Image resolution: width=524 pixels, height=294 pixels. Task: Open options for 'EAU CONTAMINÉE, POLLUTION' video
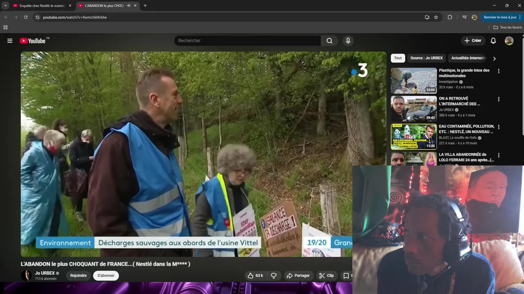(x=499, y=127)
